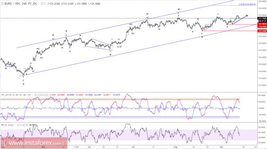Expand the RSI (9, close) title dropdown arrow
Screen dimensions: 267x149
pyautogui.click(x=14, y=125)
